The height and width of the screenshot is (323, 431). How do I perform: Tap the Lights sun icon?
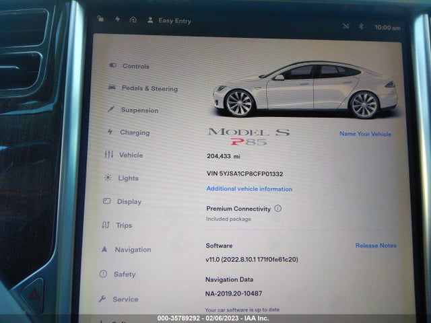pyautogui.click(x=108, y=178)
